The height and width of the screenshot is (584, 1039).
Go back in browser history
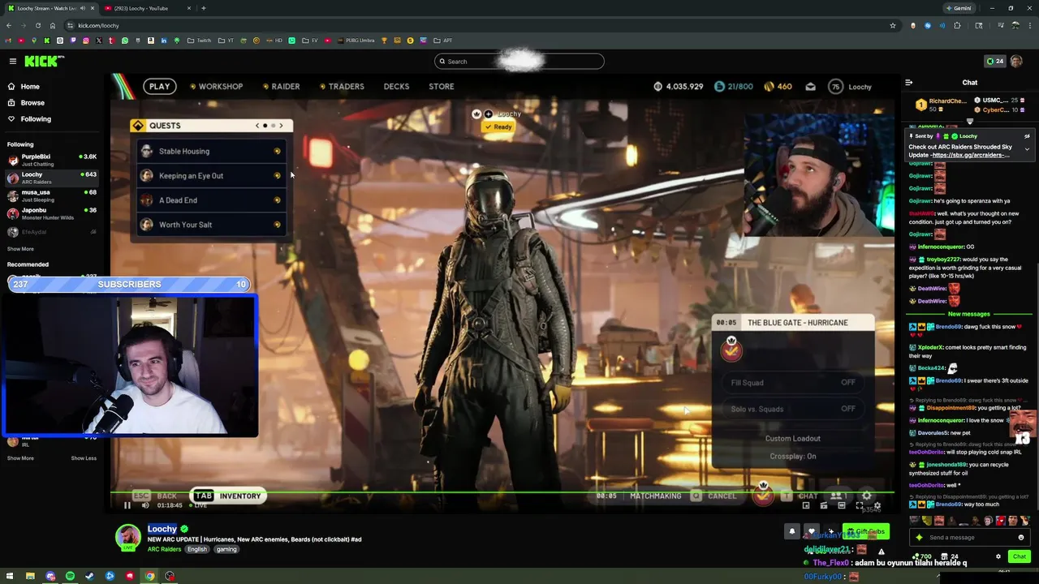tap(9, 25)
